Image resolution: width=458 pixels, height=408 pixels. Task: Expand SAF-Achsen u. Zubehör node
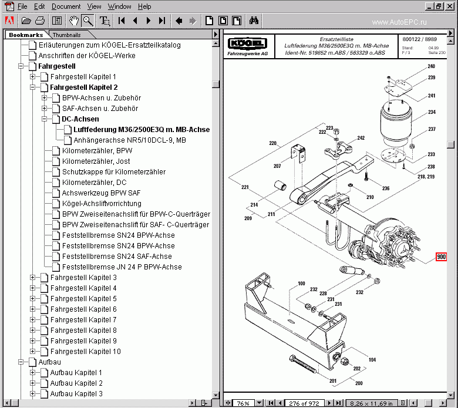tap(44, 109)
